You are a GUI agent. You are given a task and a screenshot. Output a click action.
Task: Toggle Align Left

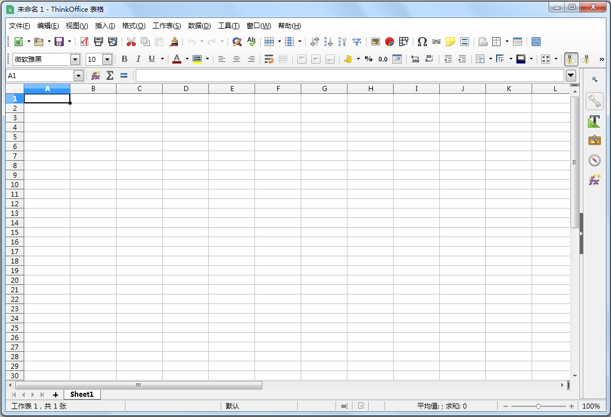(222, 59)
